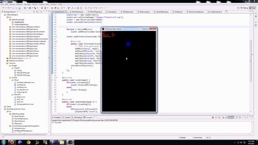Open the Source menu

(x=12, y=4)
